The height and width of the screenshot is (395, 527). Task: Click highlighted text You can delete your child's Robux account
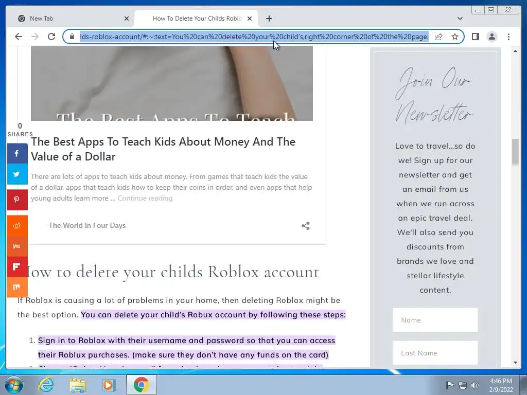(214, 315)
